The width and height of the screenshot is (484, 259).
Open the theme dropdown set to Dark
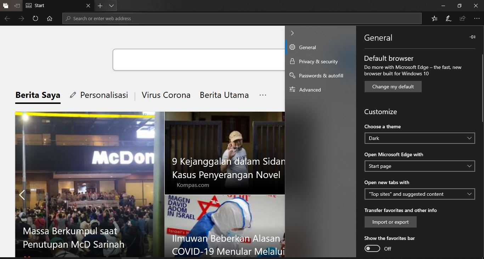click(x=420, y=138)
